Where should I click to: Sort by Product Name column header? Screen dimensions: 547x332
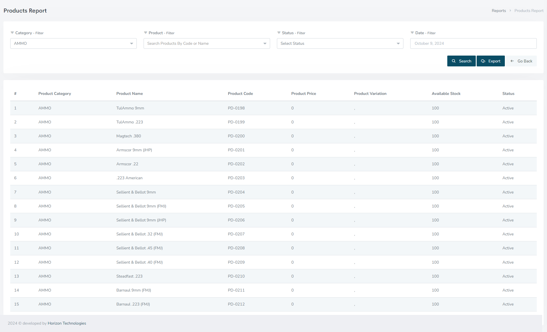coord(129,93)
